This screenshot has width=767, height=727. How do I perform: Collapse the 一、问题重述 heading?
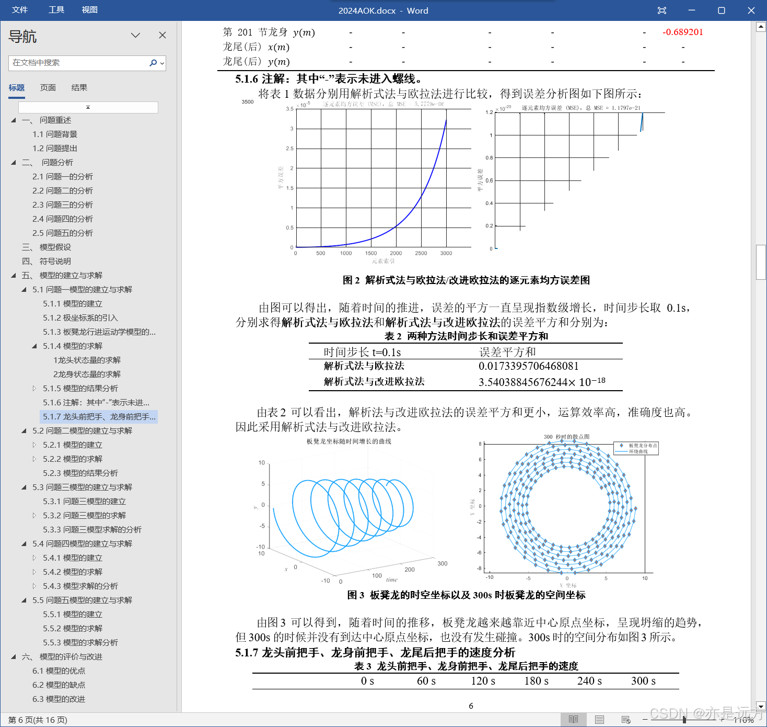pyautogui.click(x=14, y=120)
